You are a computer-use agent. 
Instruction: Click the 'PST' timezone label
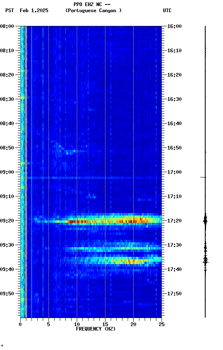(10, 11)
